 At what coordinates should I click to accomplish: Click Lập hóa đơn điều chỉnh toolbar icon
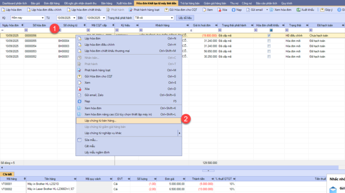coord(29,10)
